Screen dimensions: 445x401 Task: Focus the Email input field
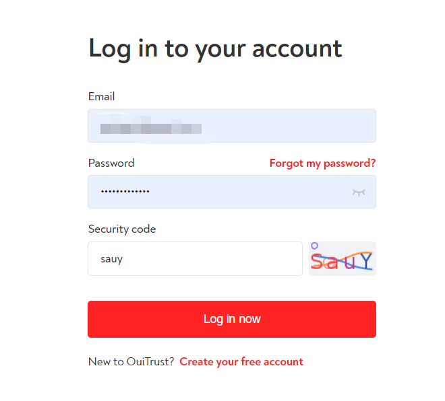(x=232, y=126)
